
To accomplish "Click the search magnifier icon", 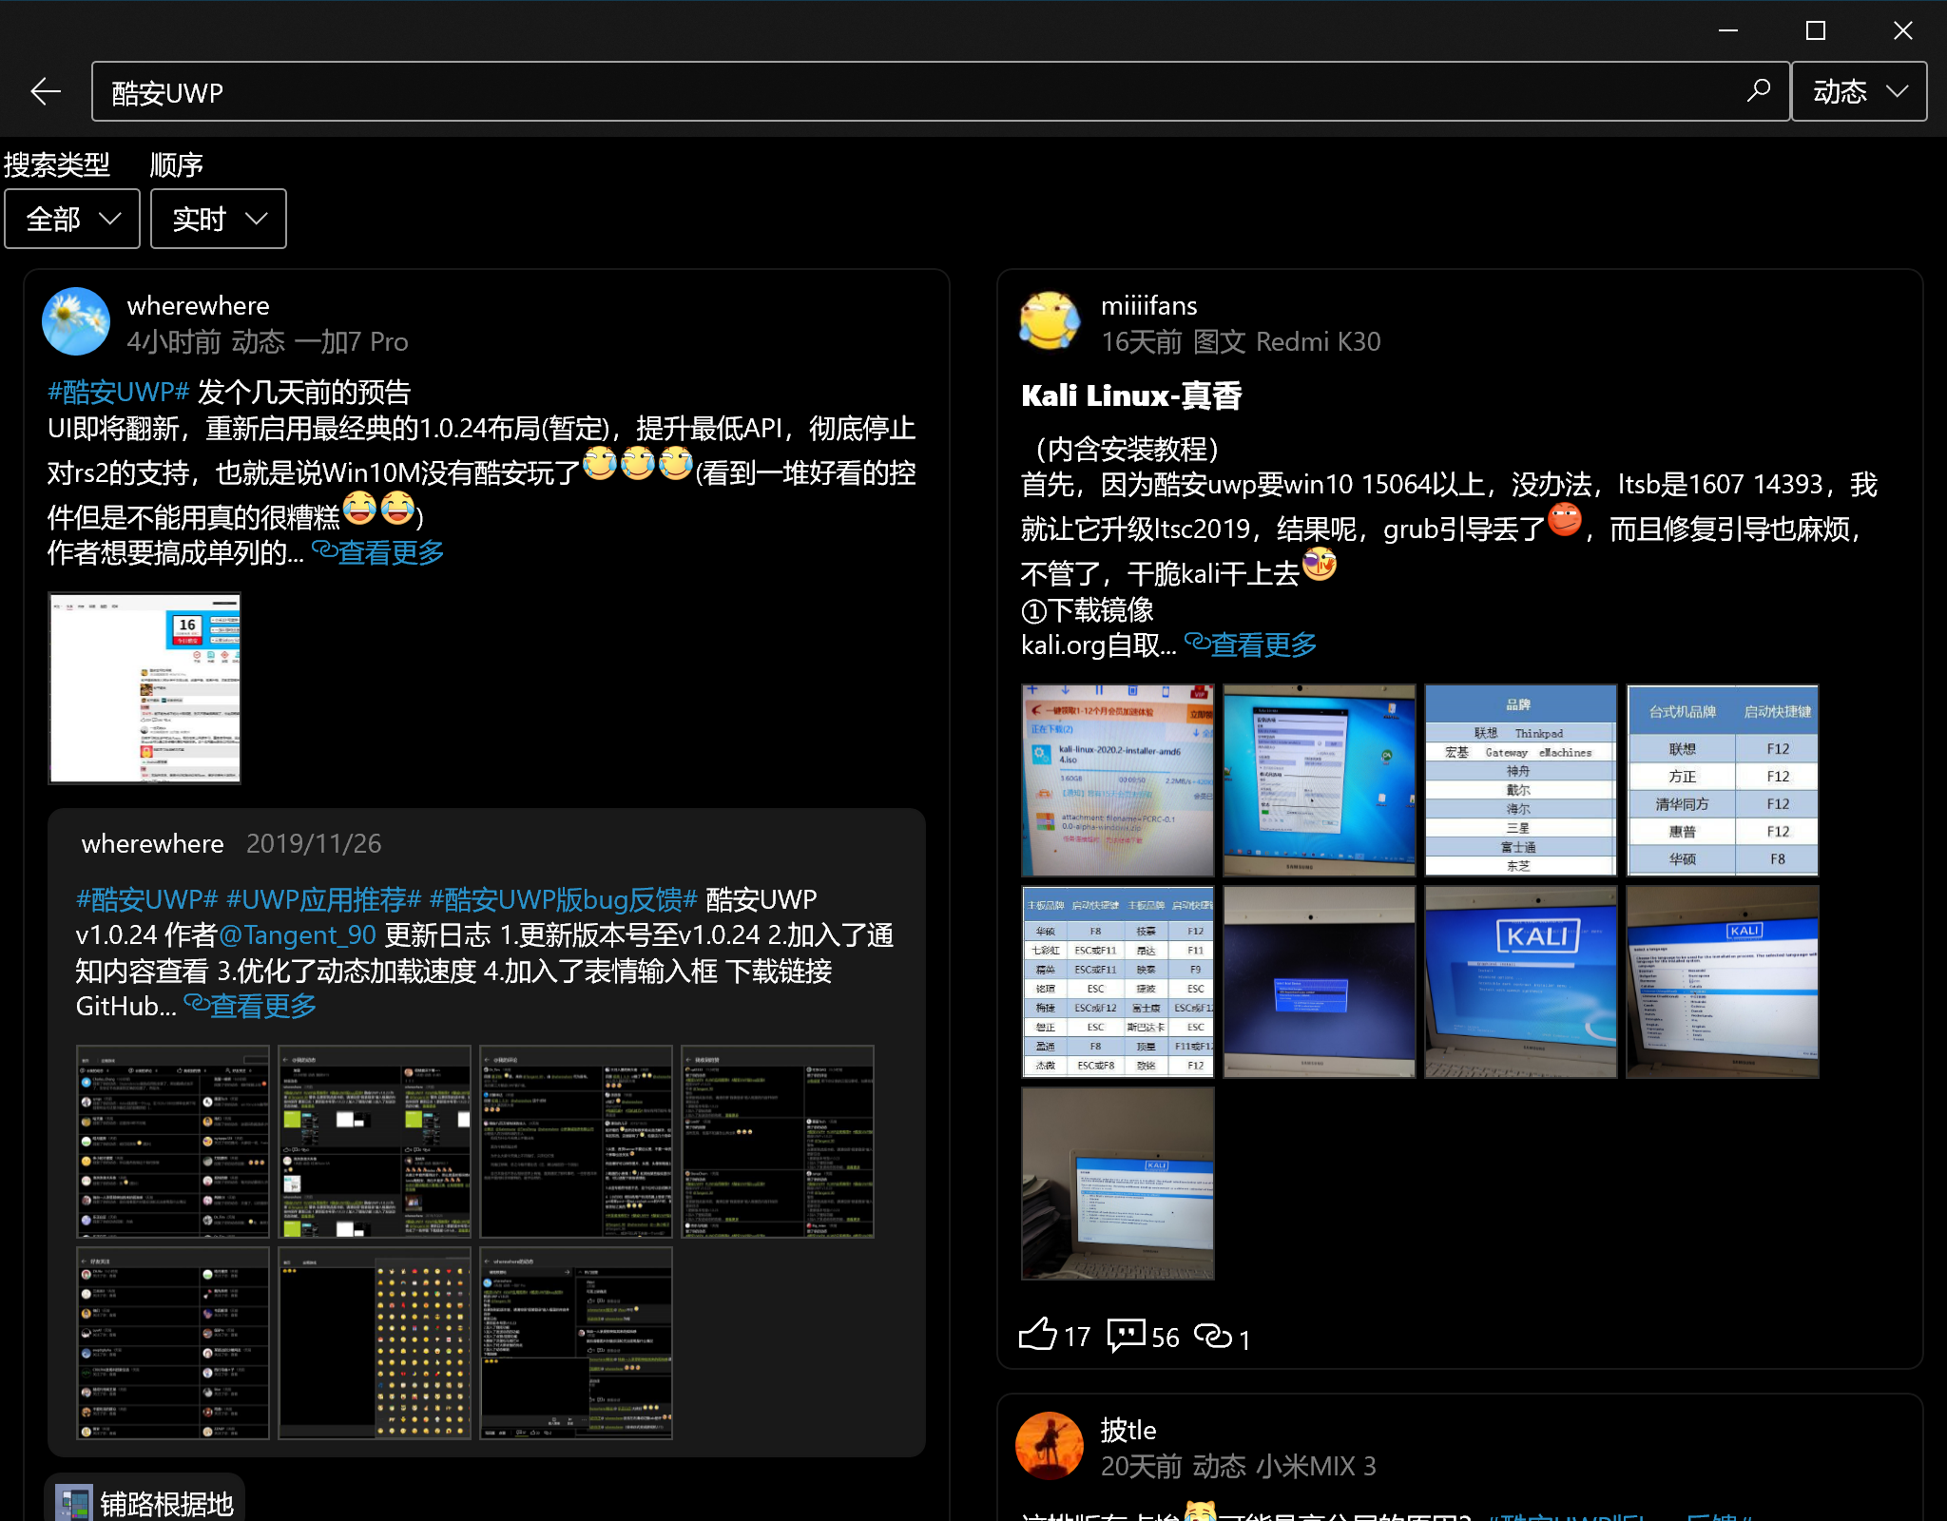I will 1759,91.
